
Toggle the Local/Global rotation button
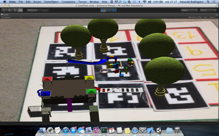[43, 11]
